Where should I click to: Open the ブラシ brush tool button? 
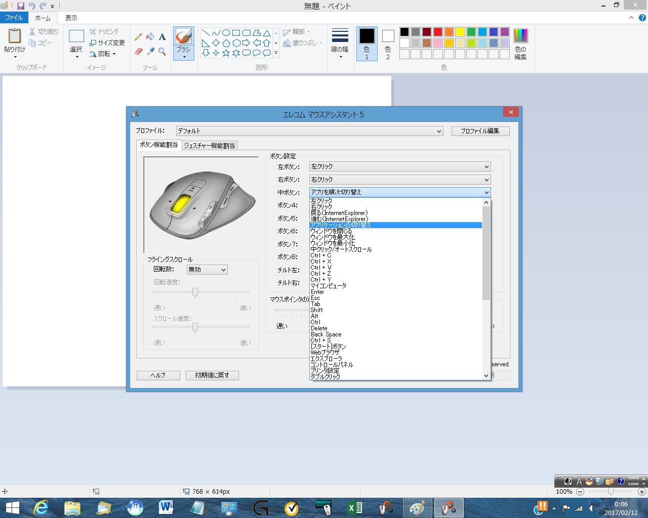pyautogui.click(x=183, y=44)
